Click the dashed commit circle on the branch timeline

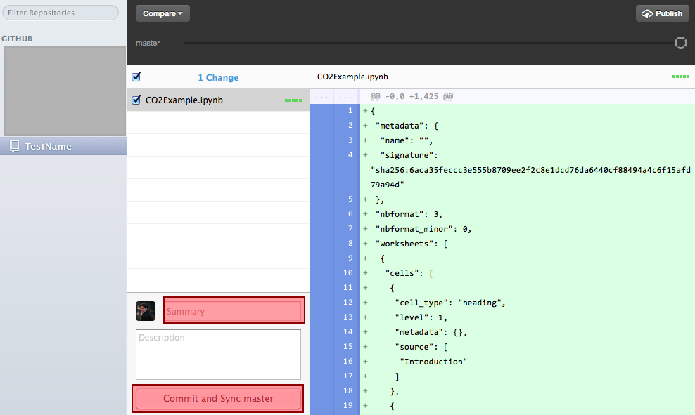coord(680,43)
